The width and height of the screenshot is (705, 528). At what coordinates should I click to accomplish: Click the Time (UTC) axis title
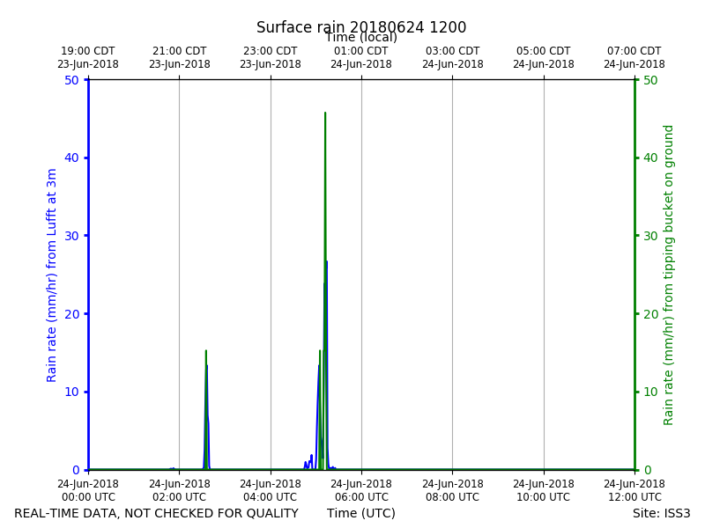point(361,513)
